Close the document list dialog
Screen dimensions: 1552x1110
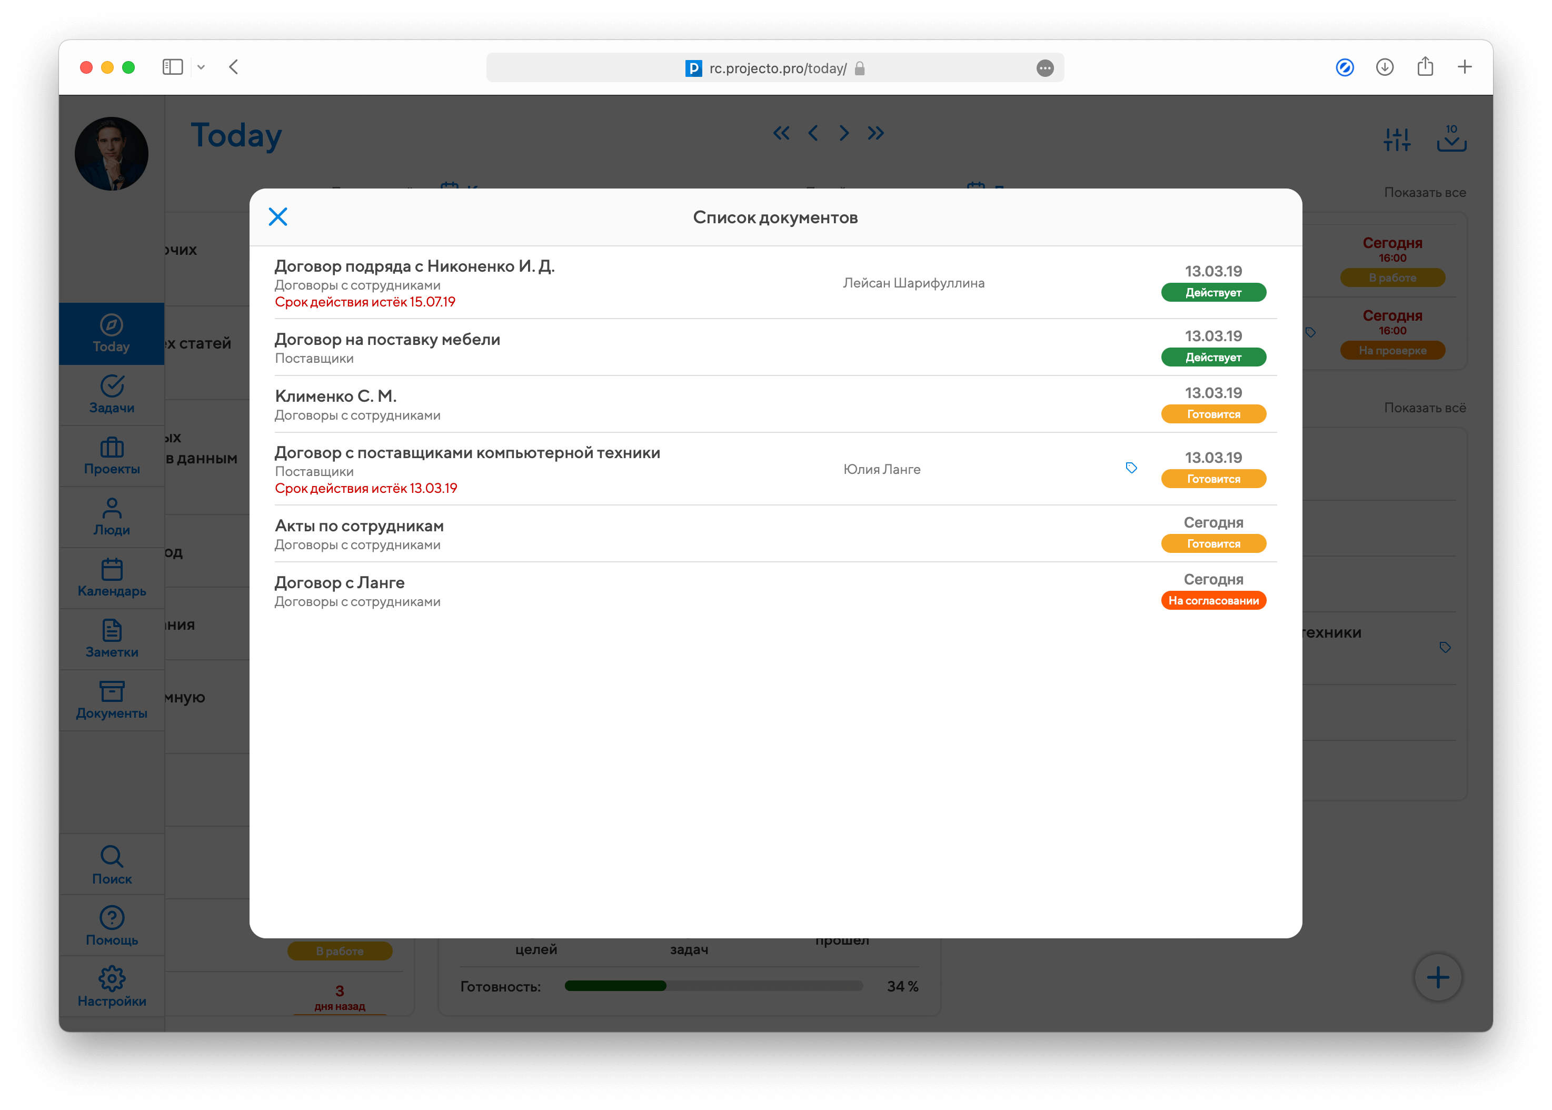point(277,216)
